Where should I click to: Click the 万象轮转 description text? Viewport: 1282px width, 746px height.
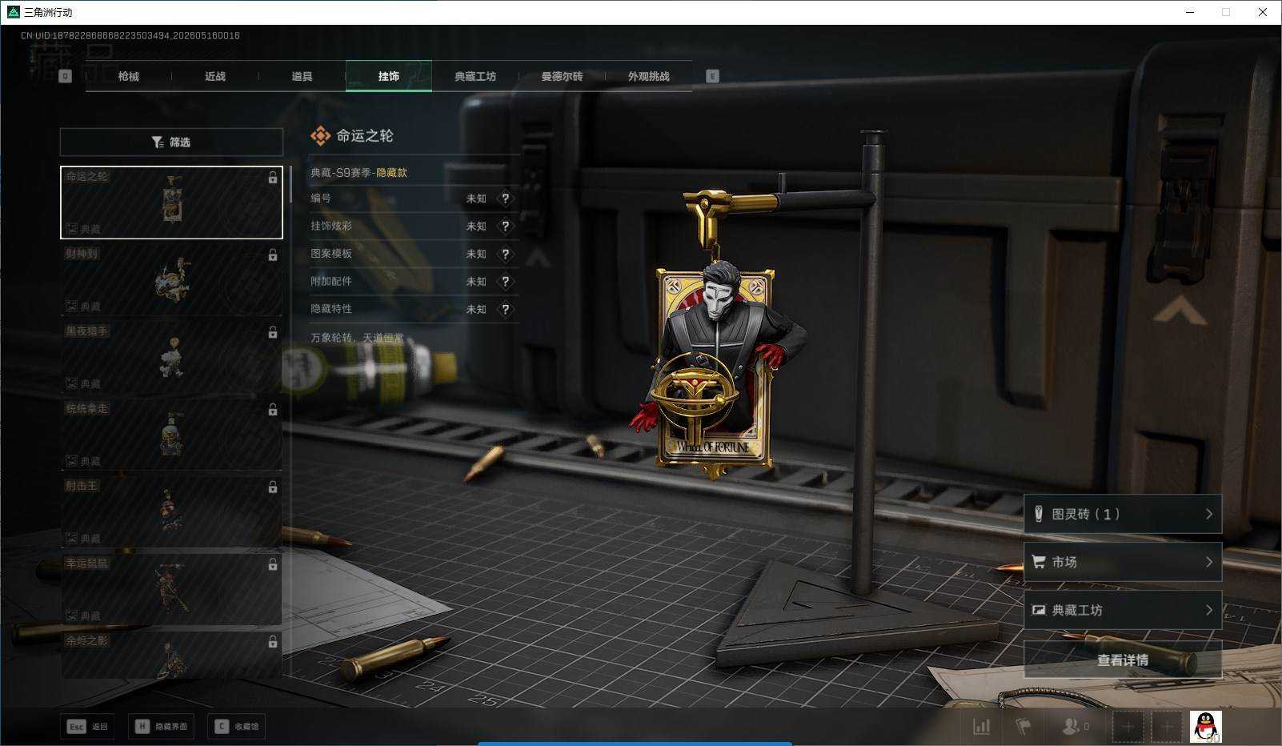click(357, 338)
